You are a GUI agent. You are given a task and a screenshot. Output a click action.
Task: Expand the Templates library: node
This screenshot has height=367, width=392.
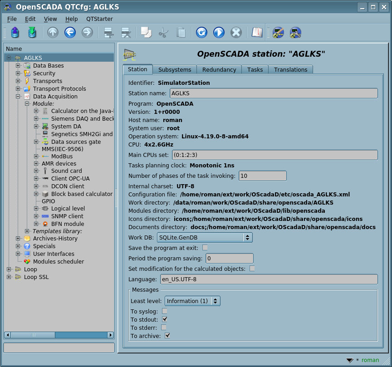pos(27,231)
